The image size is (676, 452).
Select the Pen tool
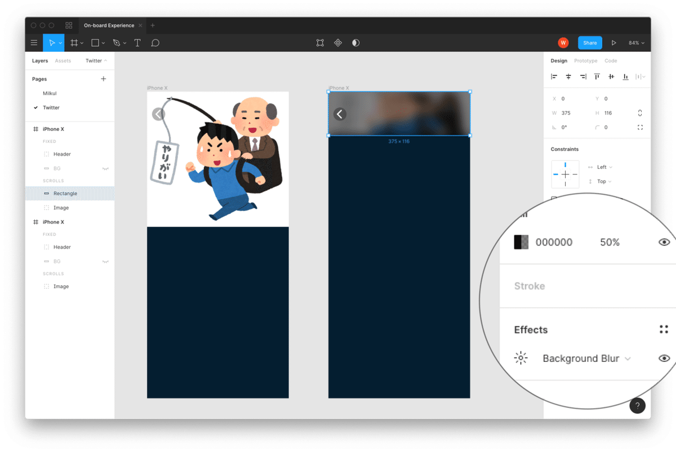[x=117, y=43]
